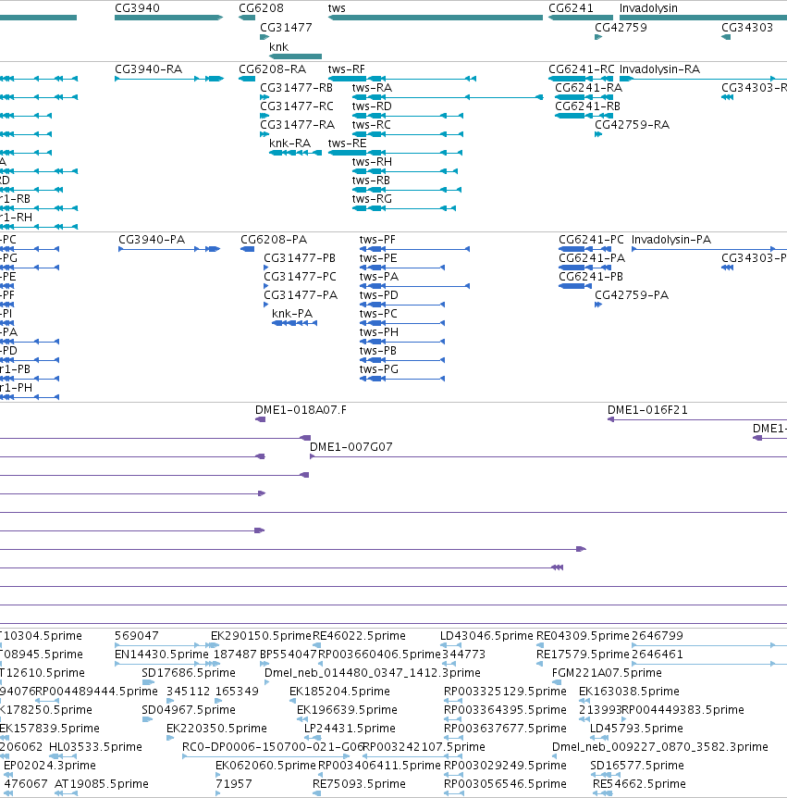Click clone DME1-007G07 label
Viewport: 787px width, 798px height.
[x=351, y=447]
